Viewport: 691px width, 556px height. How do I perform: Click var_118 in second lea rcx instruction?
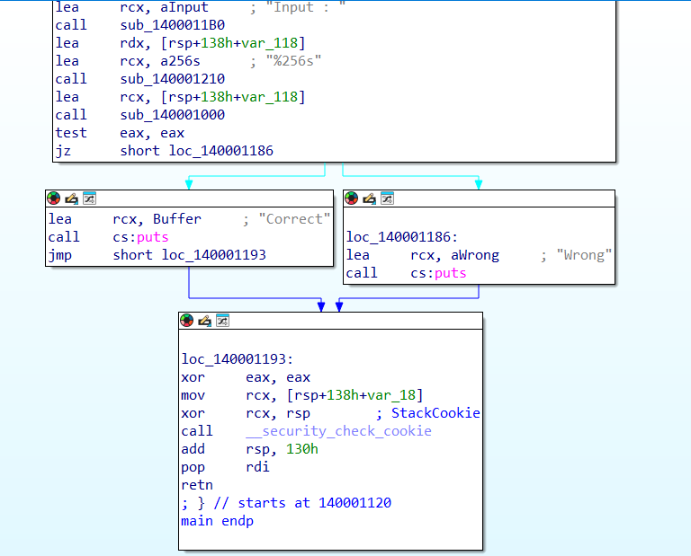[x=268, y=97]
